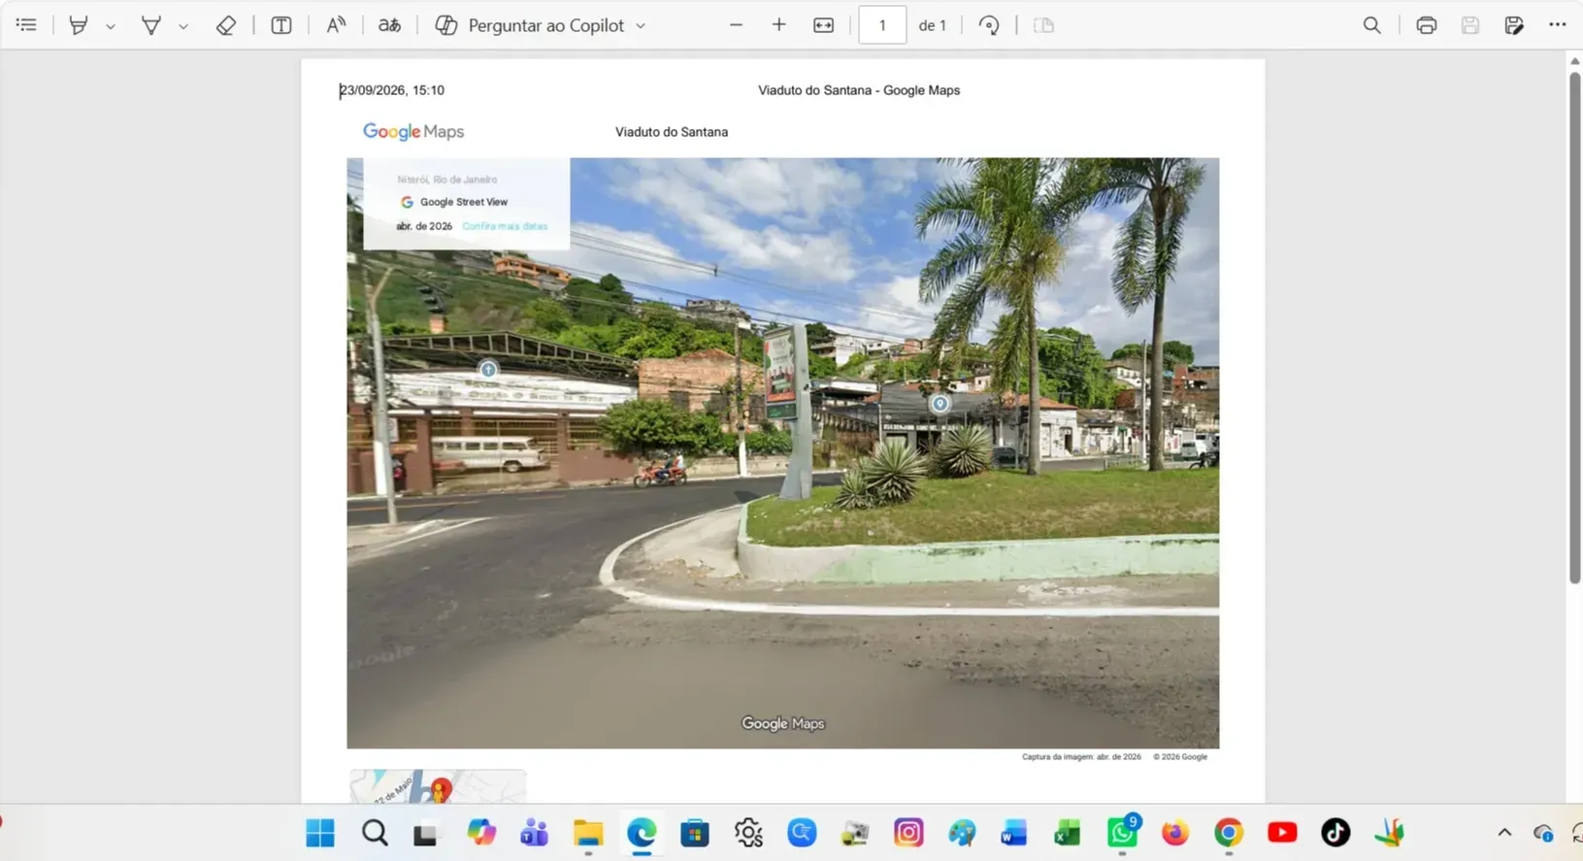Toggle fit to width view
The width and height of the screenshot is (1583, 861).
coord(823,25)
